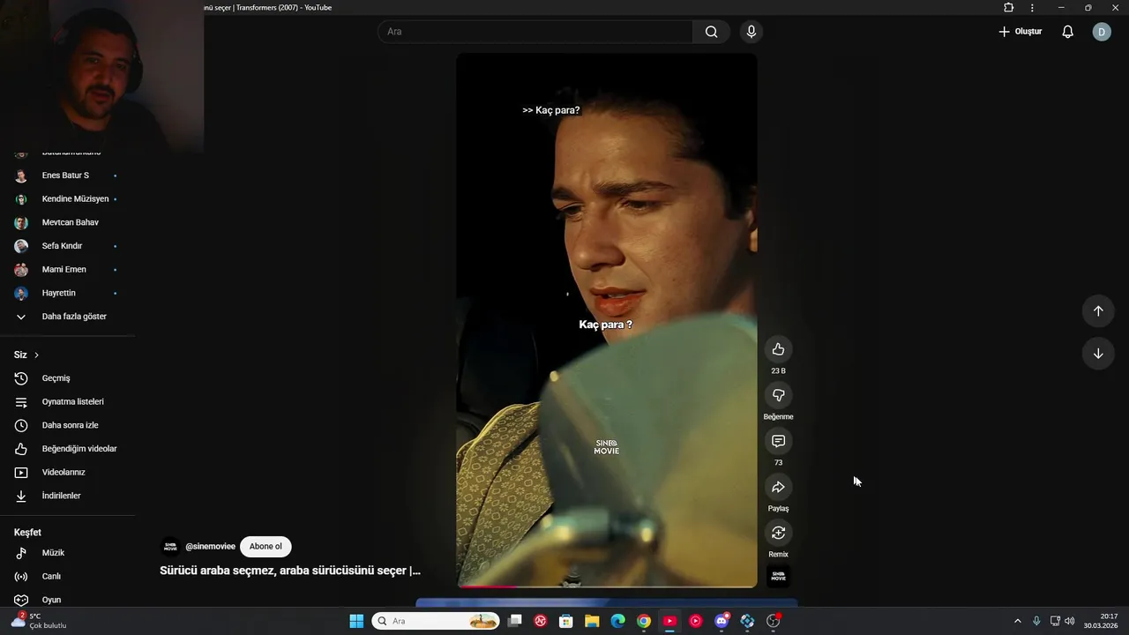Open OBS Studio from taskbar

pos(774,621)
